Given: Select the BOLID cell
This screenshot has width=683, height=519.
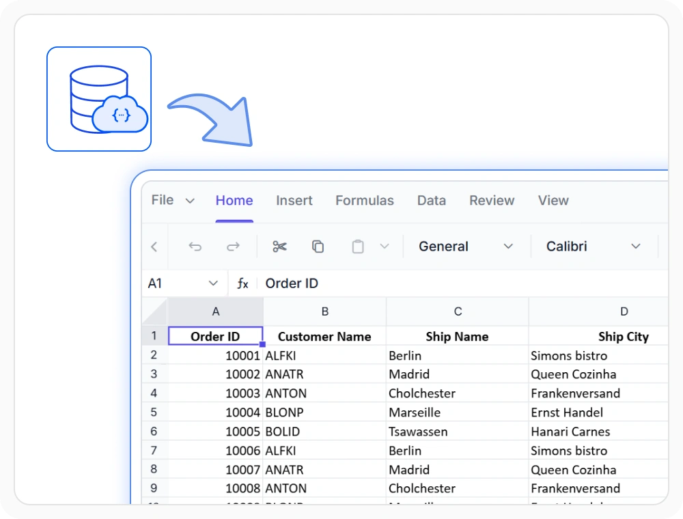Looking at the screenshot, I should click(x=324, y=432).
